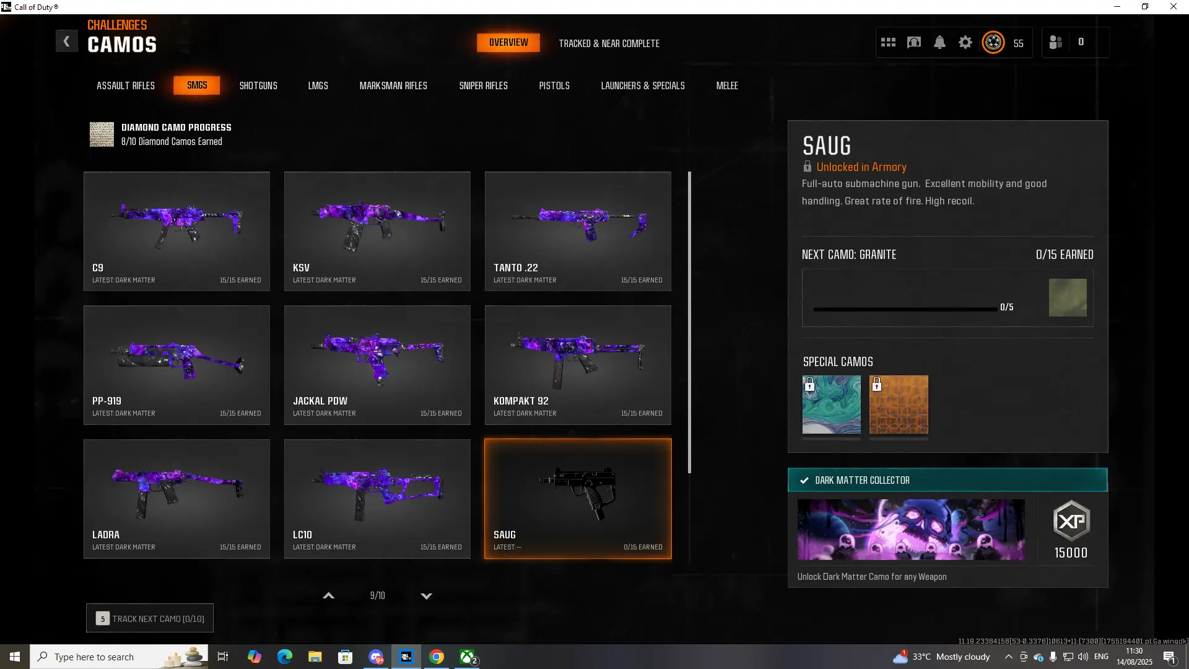
Task: Open the social friends icon
Action: pos(1056,42)
